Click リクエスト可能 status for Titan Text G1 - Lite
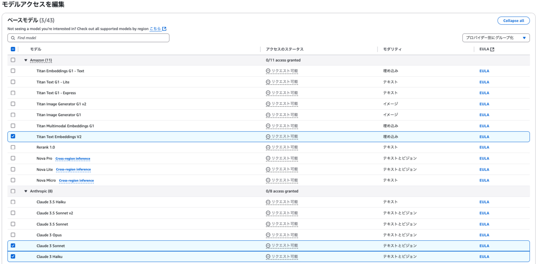The width and height of the screenshot is (538, 264). click(x=282, y=82)
